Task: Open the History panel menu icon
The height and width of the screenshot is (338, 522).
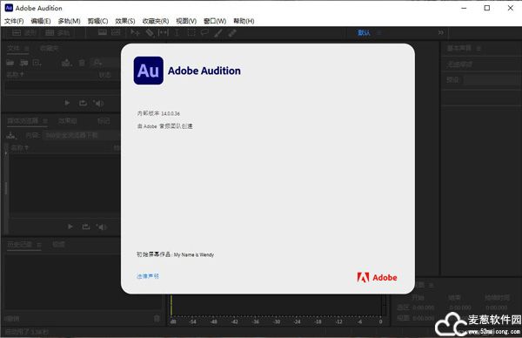Action: coord(39,245)
